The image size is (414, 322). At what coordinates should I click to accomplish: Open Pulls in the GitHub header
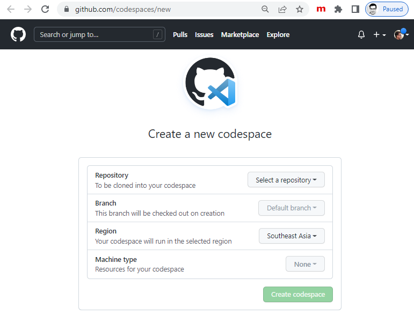click(x=180, y=34)
